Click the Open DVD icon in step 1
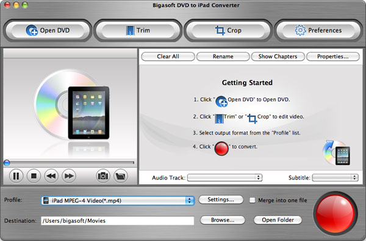The height and width of the screenshot is (241, 366). click(221, 101)
